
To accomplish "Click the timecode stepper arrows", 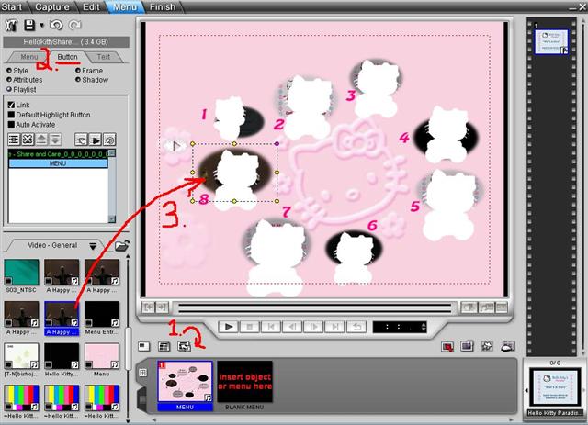I will click(x=424, y=327).
